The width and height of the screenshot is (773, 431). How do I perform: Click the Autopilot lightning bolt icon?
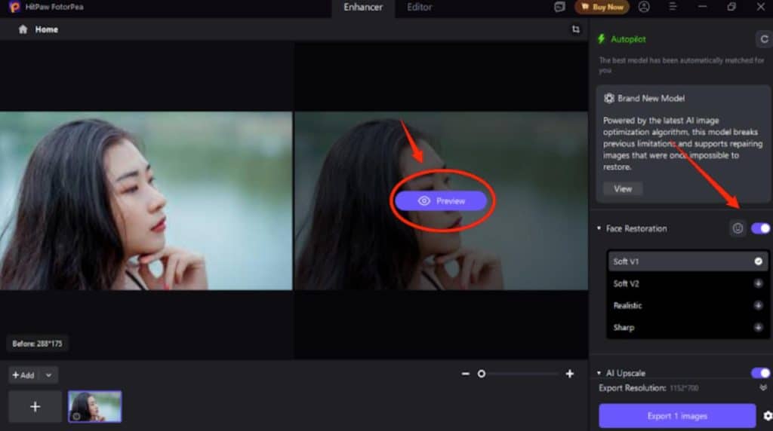[602, 39]
